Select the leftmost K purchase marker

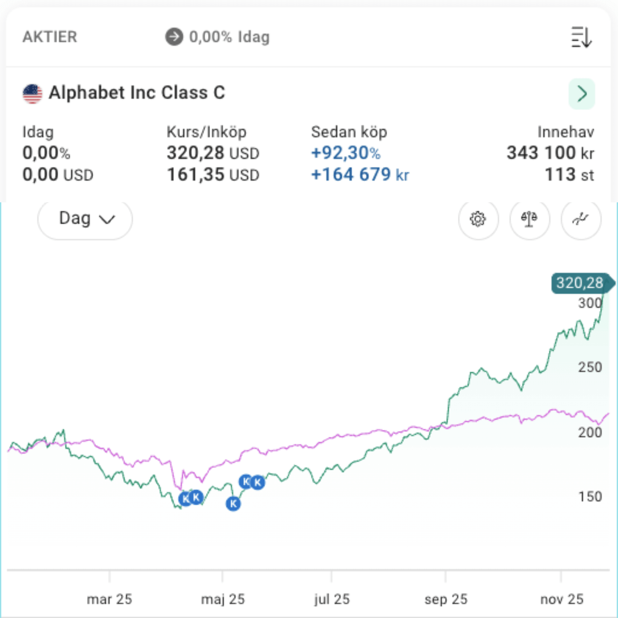point(185,499)
